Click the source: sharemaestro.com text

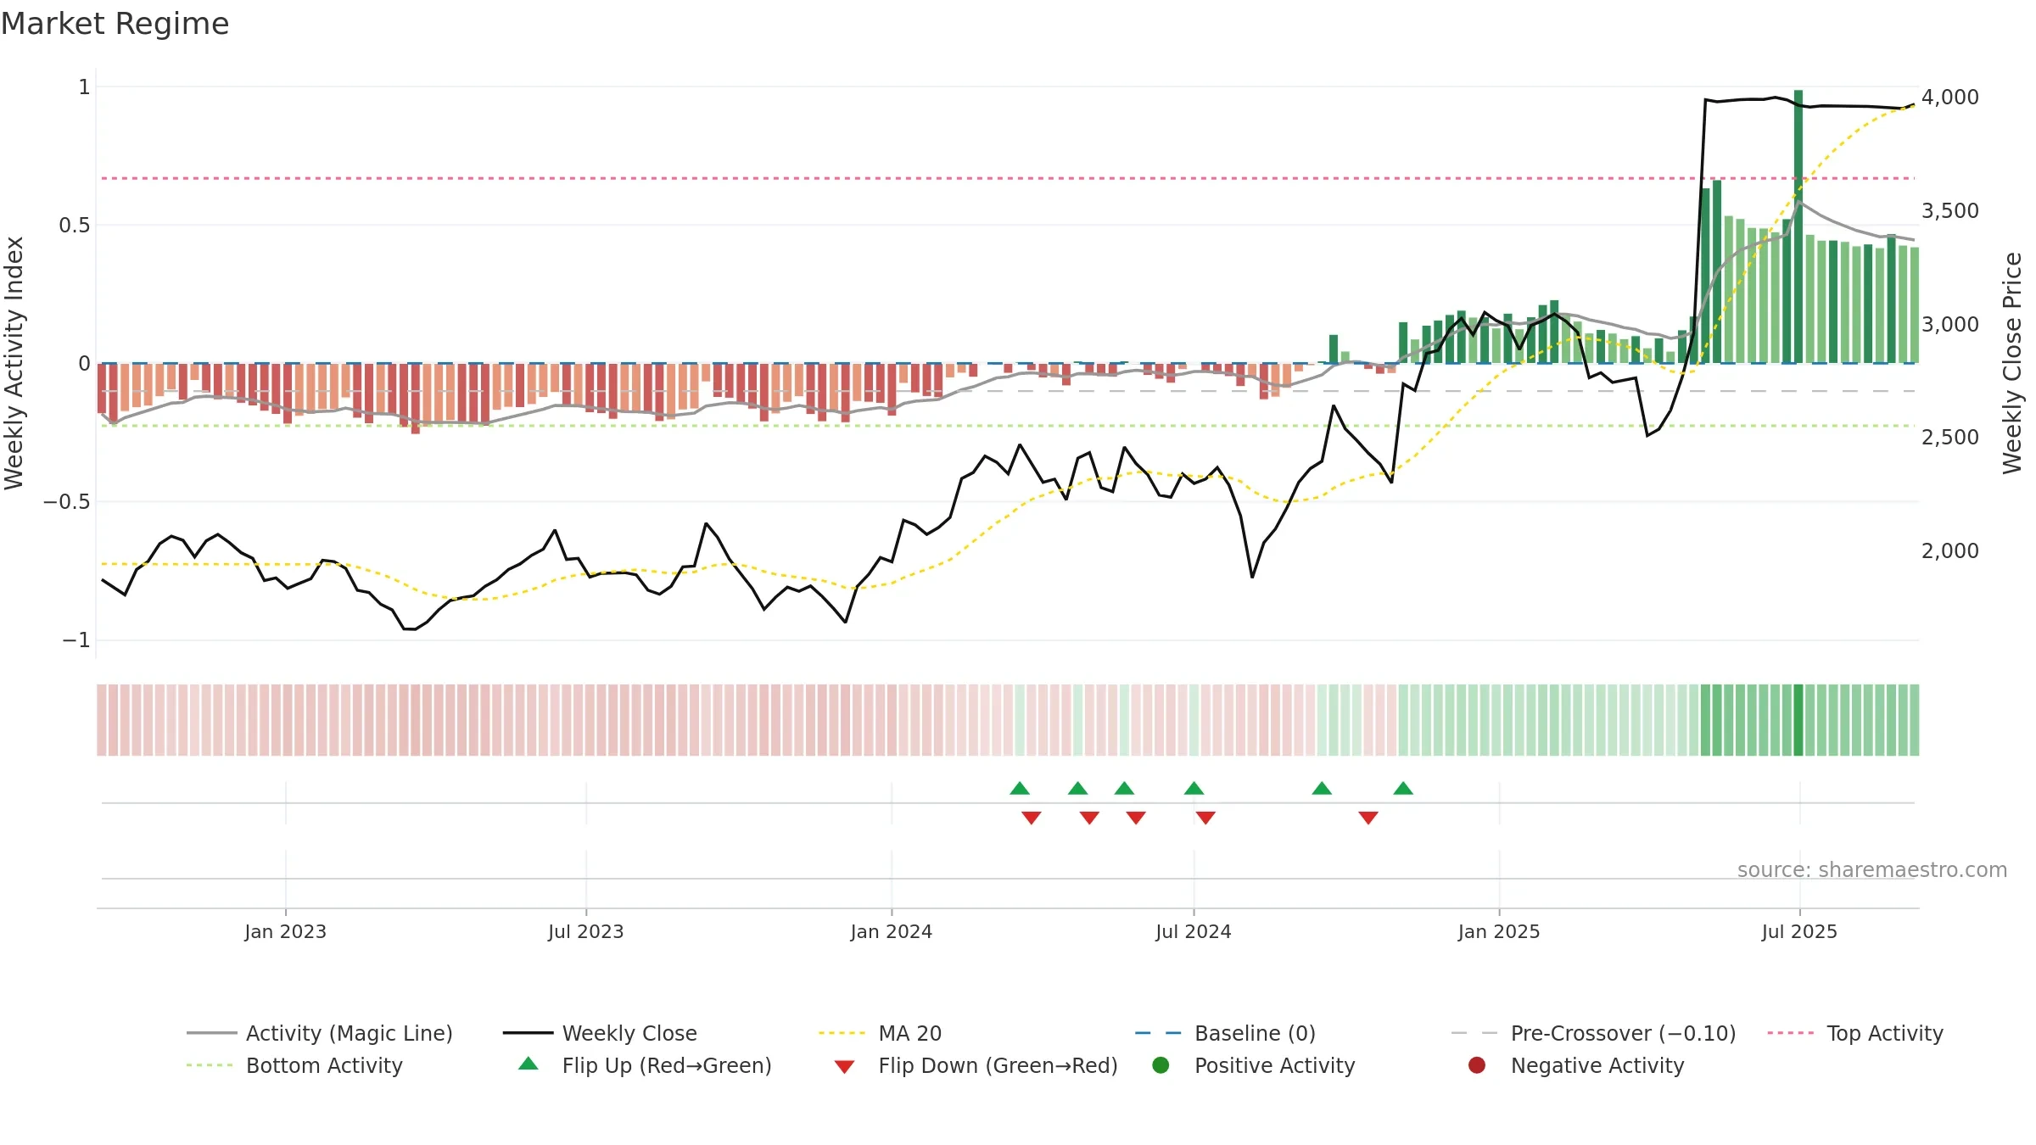pos(1871,870)
